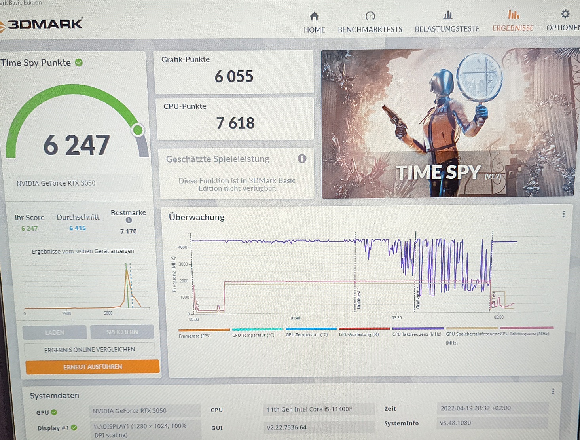
Task: Click the Grafiktest 1 marker in chart
Action: pyautogui.click(x=358, y=299)
